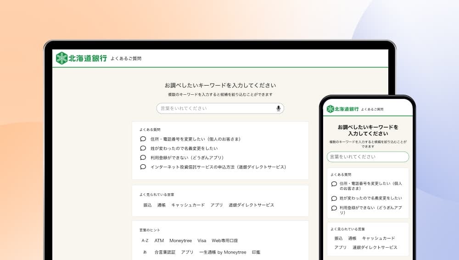Open 住所・電話番号を変更したい question on laptop
Screen dimensions: 459x260
(195, 139)
